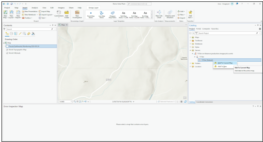The width and height of the screenshot is (263, 142).
Task: Choose Add To Current Map
Action: (225, 63)
